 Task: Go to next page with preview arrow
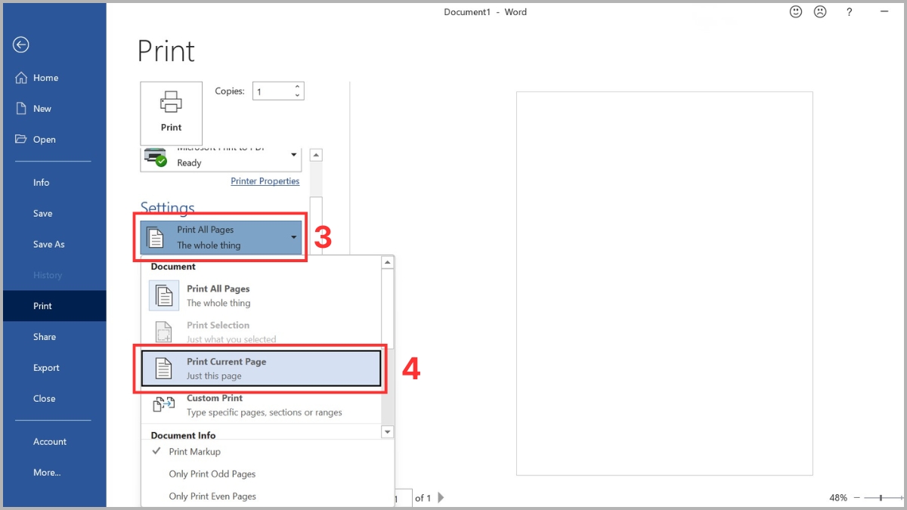[x=441, y=498]
